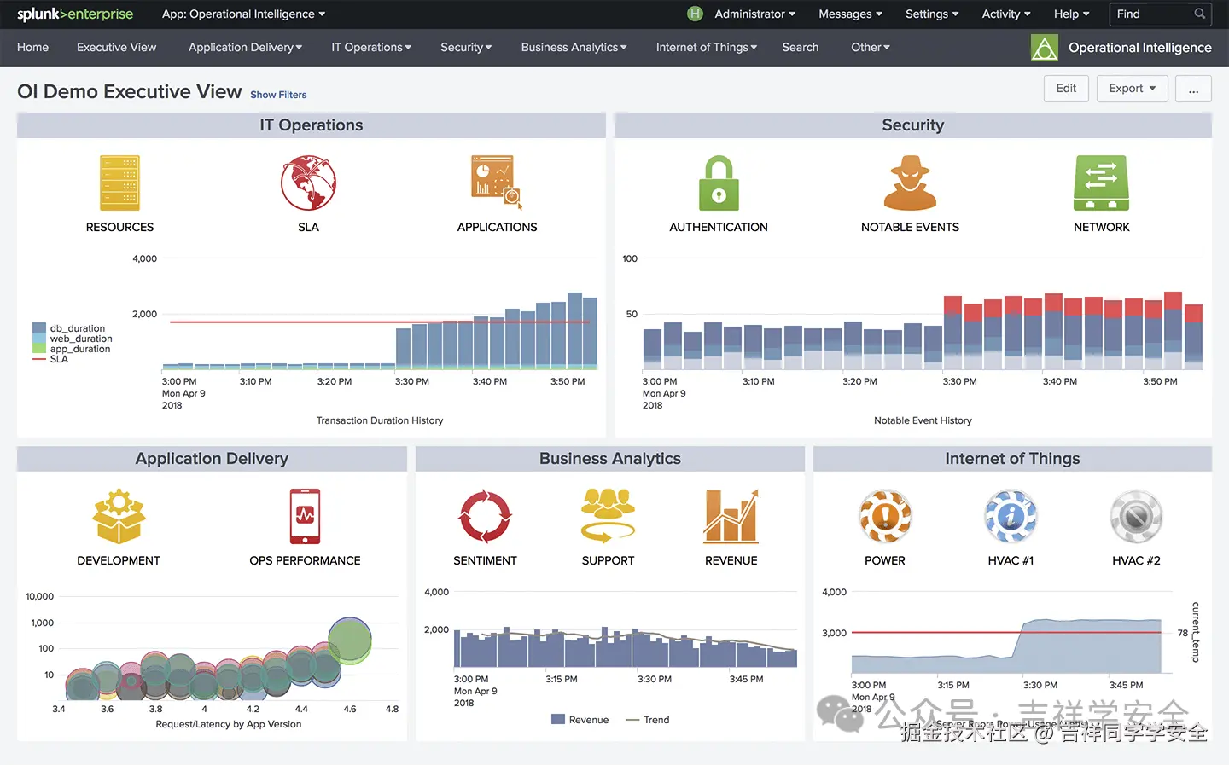Viewport: 1229px width, 765px height.
Task: Open the Network icon in Security panel
Action: [1101, 182]
